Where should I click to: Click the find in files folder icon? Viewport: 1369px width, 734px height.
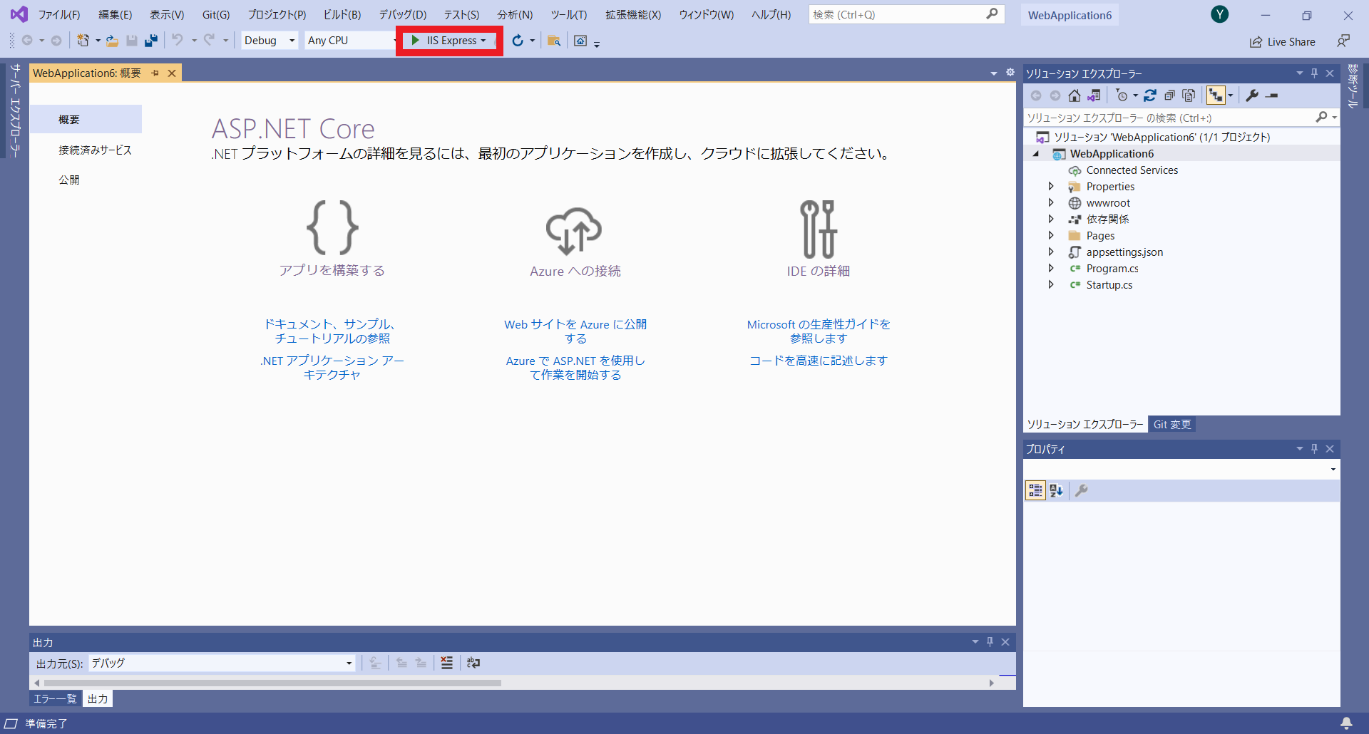(554, 41)
